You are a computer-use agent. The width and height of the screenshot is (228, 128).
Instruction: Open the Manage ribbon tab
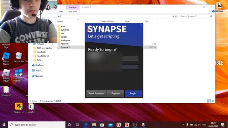[x=73, y=7]
